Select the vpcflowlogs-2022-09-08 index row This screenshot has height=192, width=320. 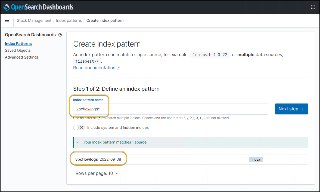pos(191,160)
